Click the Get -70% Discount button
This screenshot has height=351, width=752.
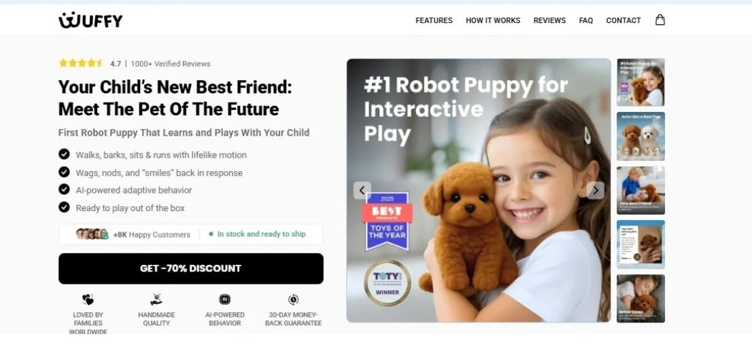(191, 269)
